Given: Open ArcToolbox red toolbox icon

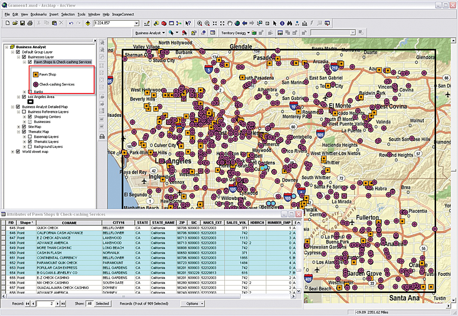Looking at the screenshot, I should [x=164, y=23].
